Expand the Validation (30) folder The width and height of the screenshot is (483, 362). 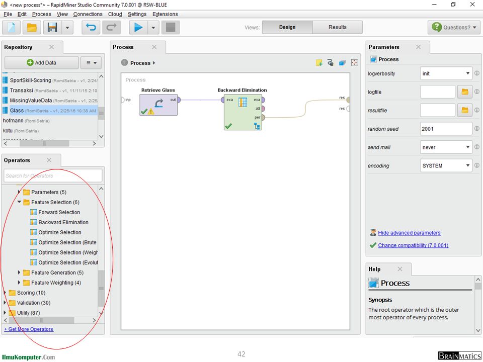click(5, 303)
